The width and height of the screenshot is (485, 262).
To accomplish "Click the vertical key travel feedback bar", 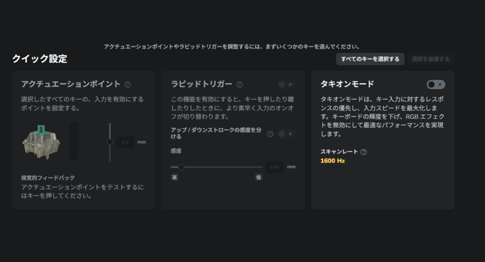I will pos(73,141).
